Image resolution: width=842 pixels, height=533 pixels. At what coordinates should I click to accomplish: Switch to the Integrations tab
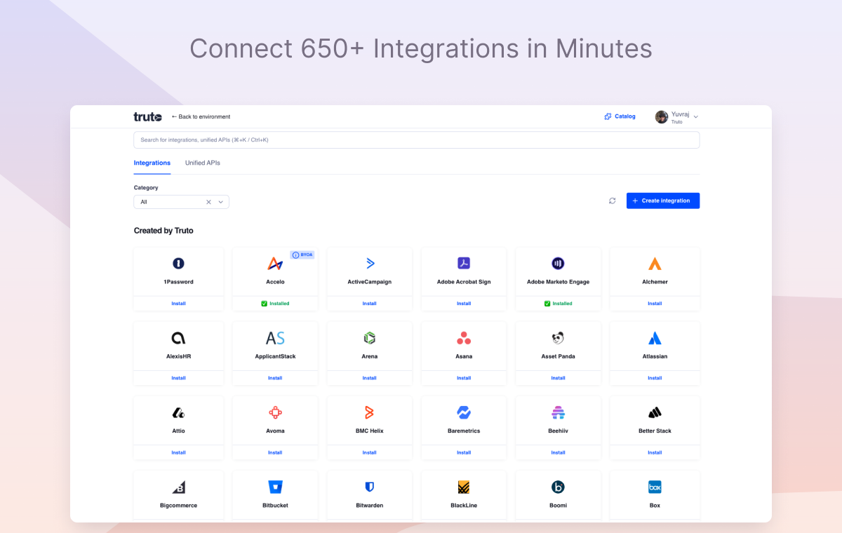click(152, 163)
